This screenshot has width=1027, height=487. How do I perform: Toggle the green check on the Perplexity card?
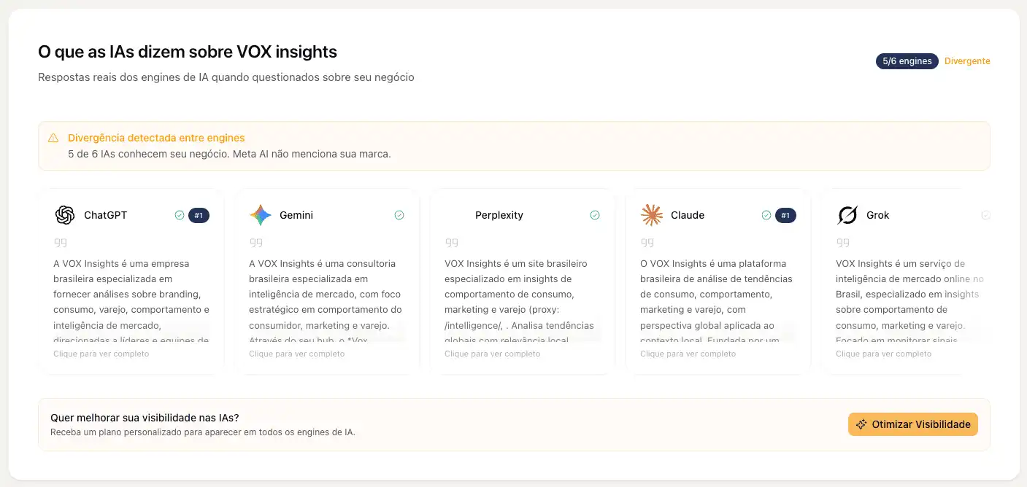(594, 214)
